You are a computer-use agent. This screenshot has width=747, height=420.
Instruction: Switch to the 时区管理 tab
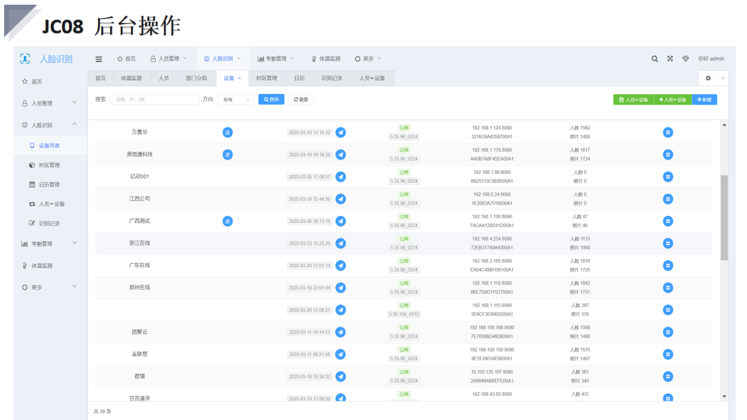coord(266,78)
